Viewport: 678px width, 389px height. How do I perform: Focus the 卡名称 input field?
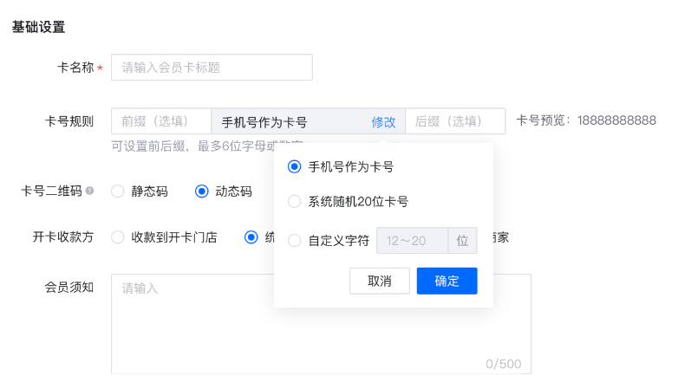click(x=212, y=67)
